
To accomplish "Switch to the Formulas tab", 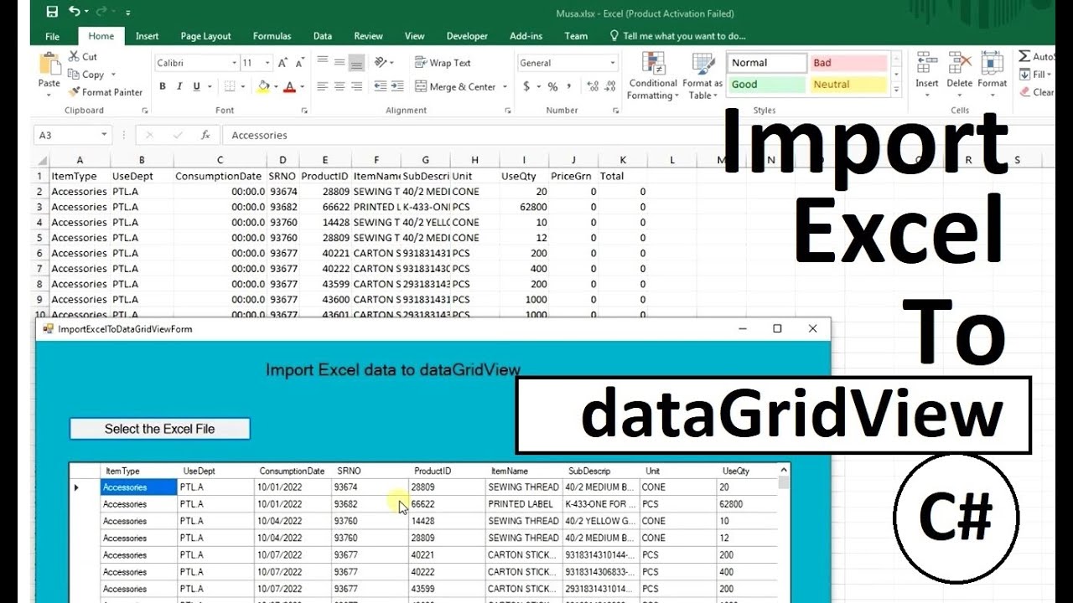I will [272, 36].
